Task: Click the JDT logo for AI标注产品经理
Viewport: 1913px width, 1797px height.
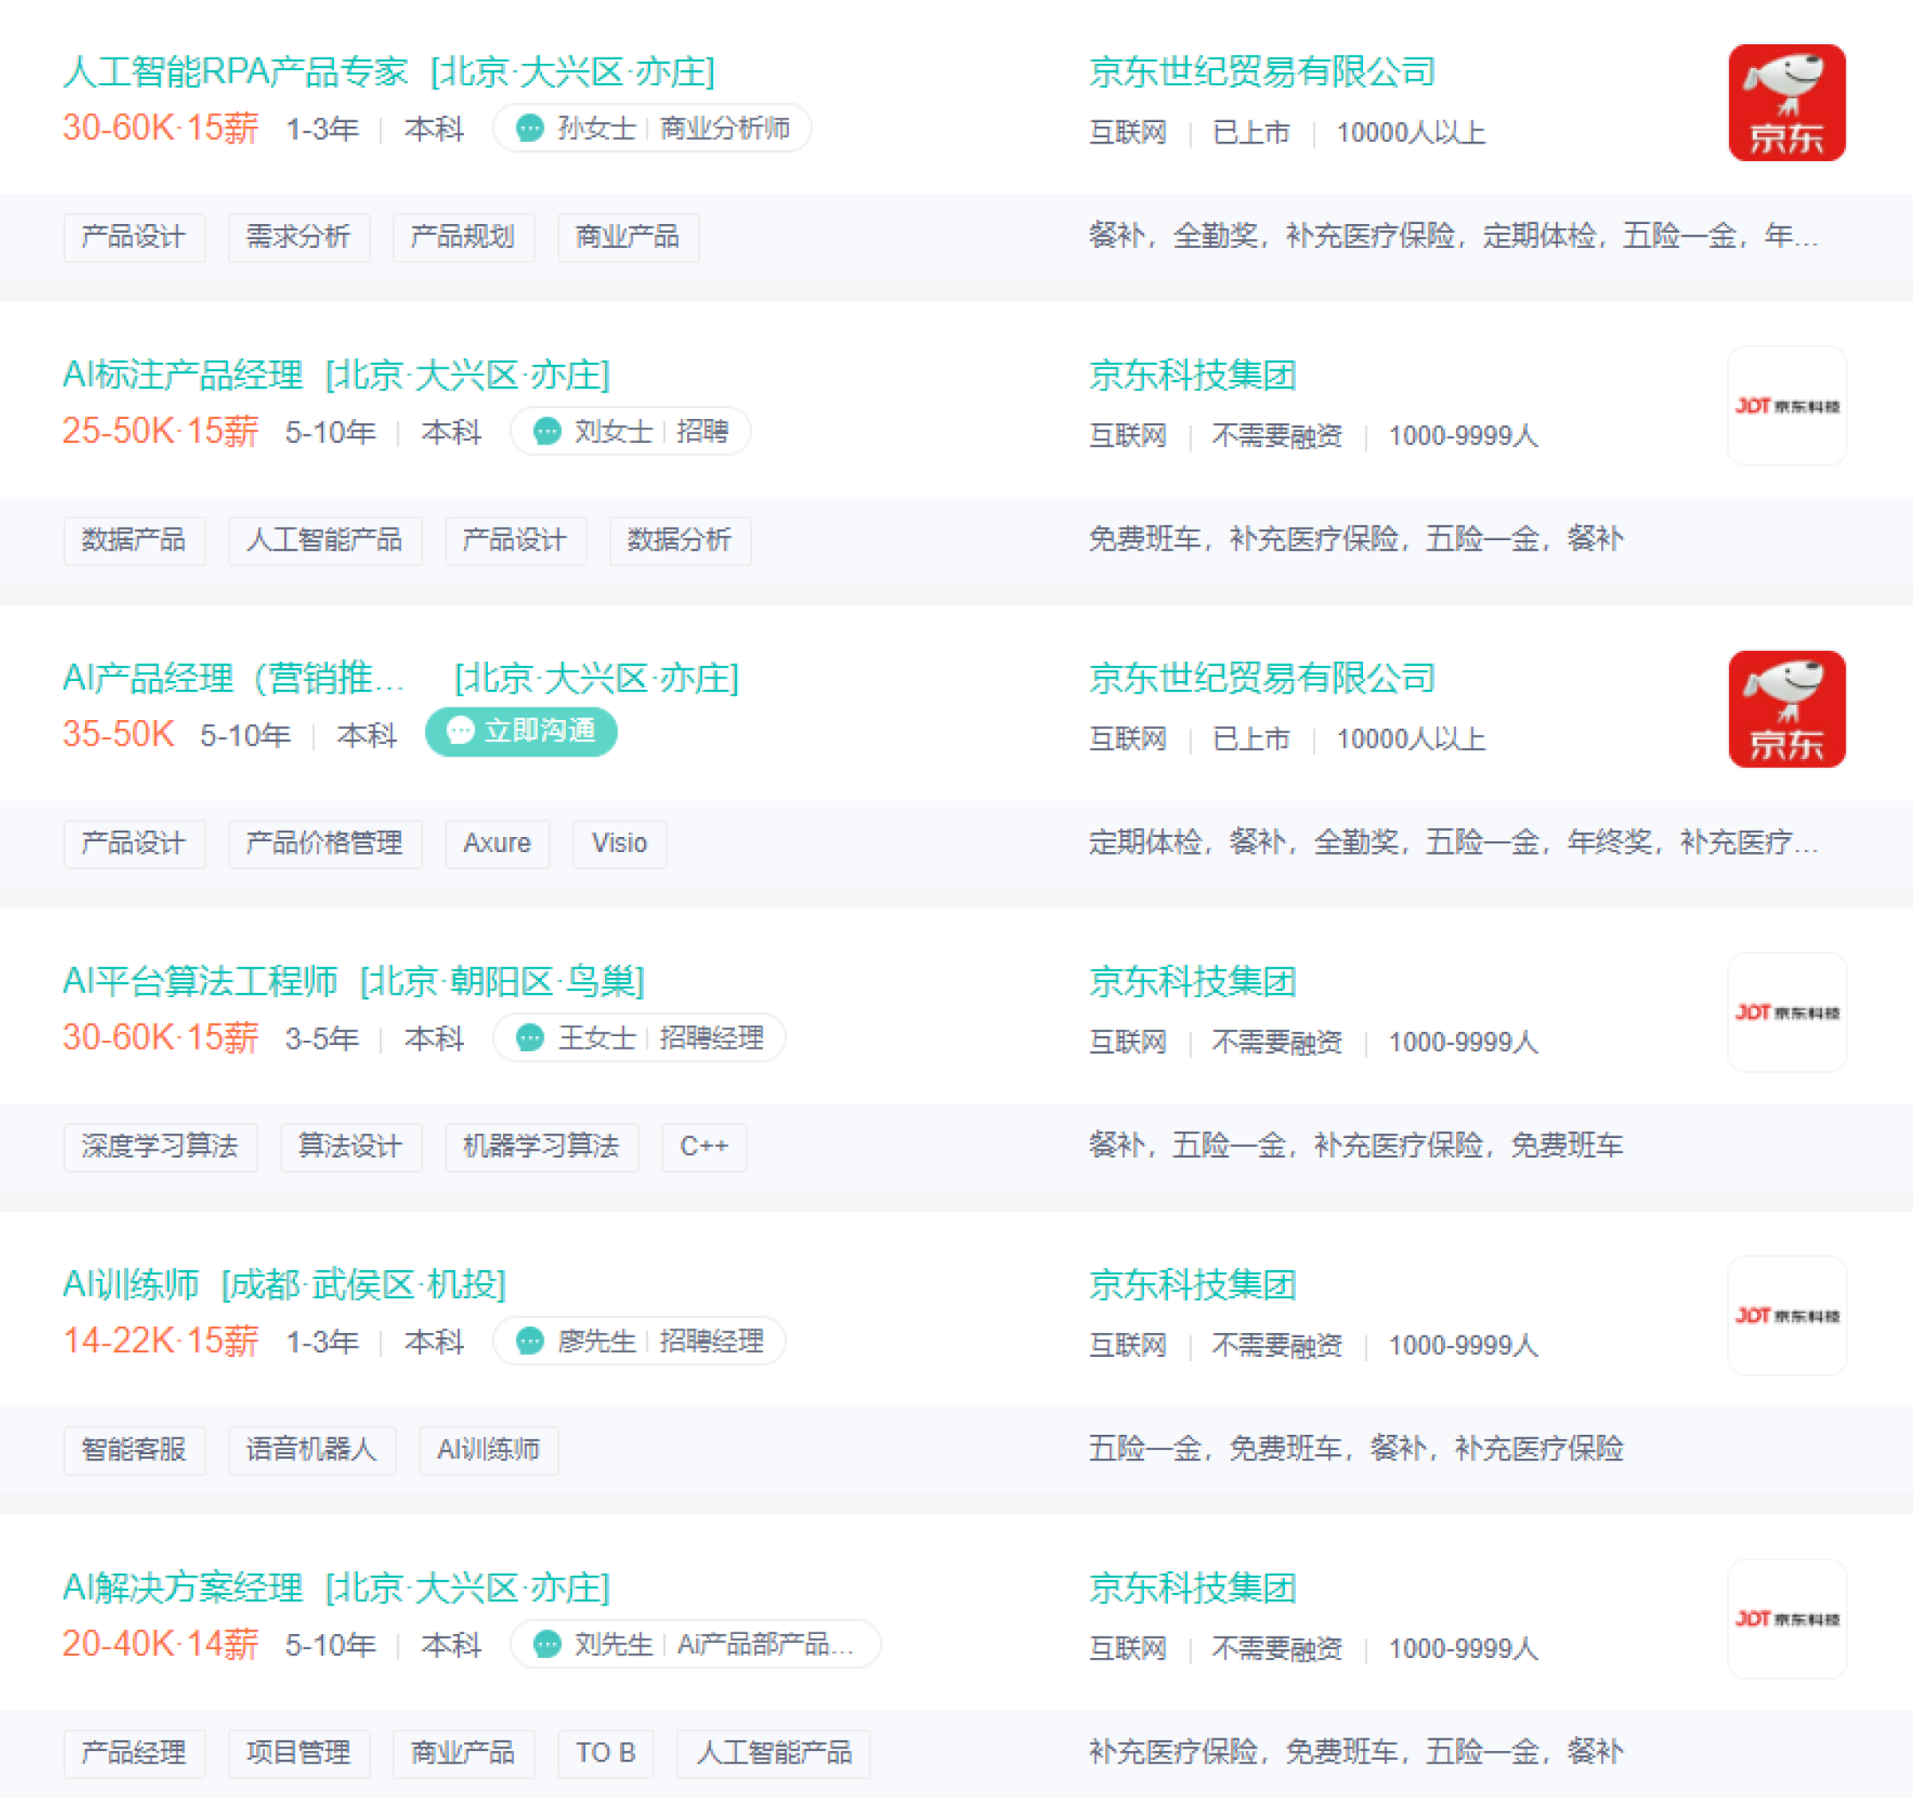Action: tap(1787, 407)
